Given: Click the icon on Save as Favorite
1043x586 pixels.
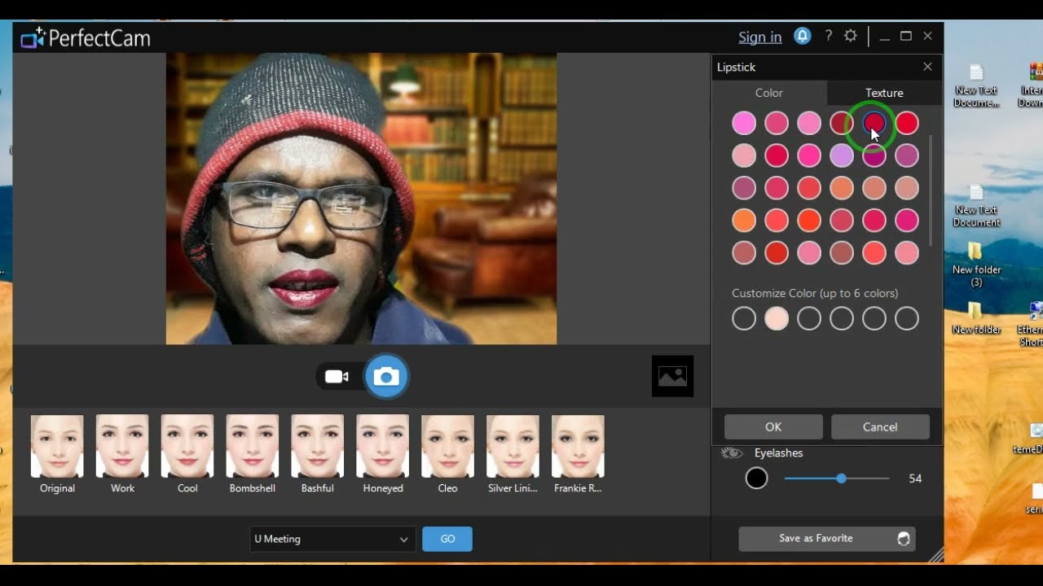Looking at the screenshot, I should click(x=903, y=539).
